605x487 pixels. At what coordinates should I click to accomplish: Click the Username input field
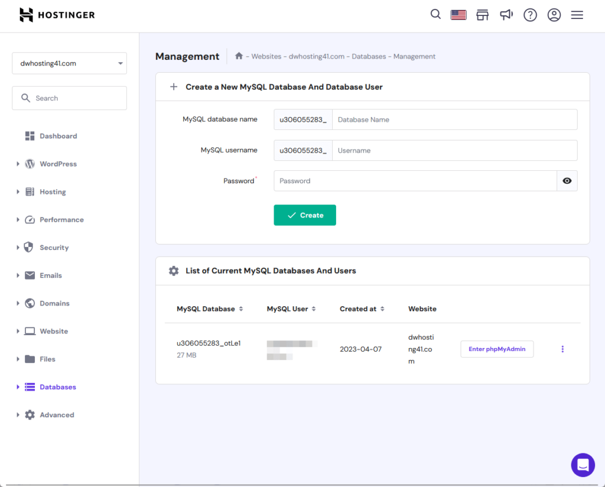[x=454, y=151]
